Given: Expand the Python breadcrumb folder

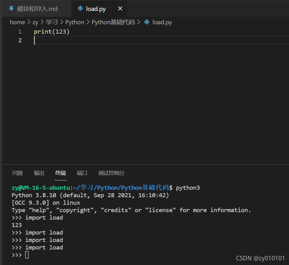Looking at the screenshot, I should 75,22.
